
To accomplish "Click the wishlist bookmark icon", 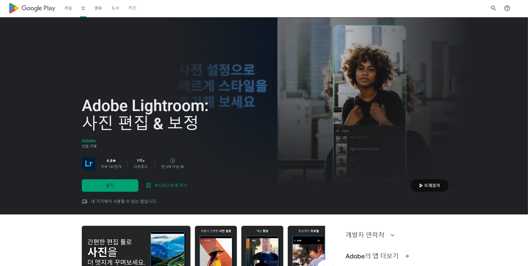I will [x=148, y=185].
